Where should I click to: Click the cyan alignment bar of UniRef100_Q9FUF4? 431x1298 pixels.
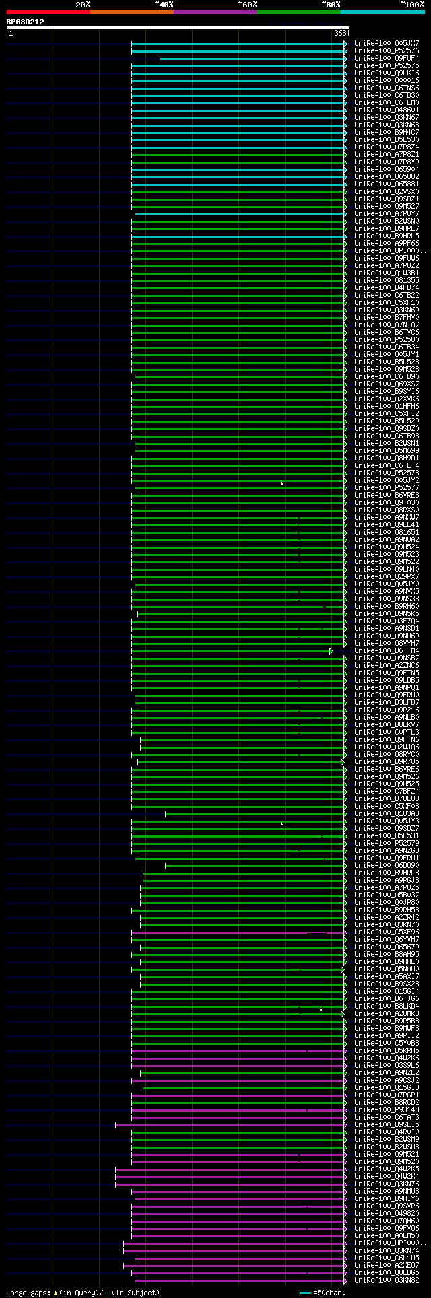pos(252,59)
